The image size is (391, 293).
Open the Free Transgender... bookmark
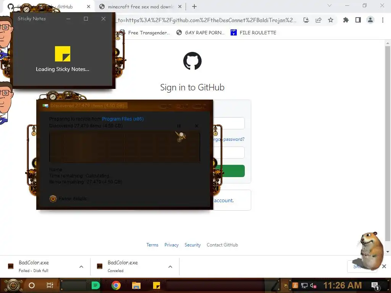(x=145, y=32)
